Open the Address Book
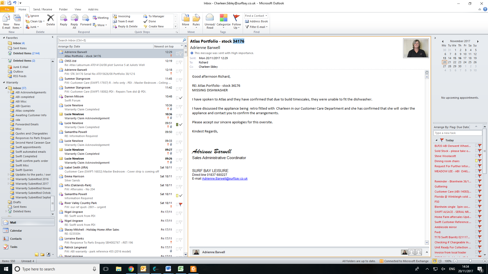This screenshot has height=274, width=488. 256,21
